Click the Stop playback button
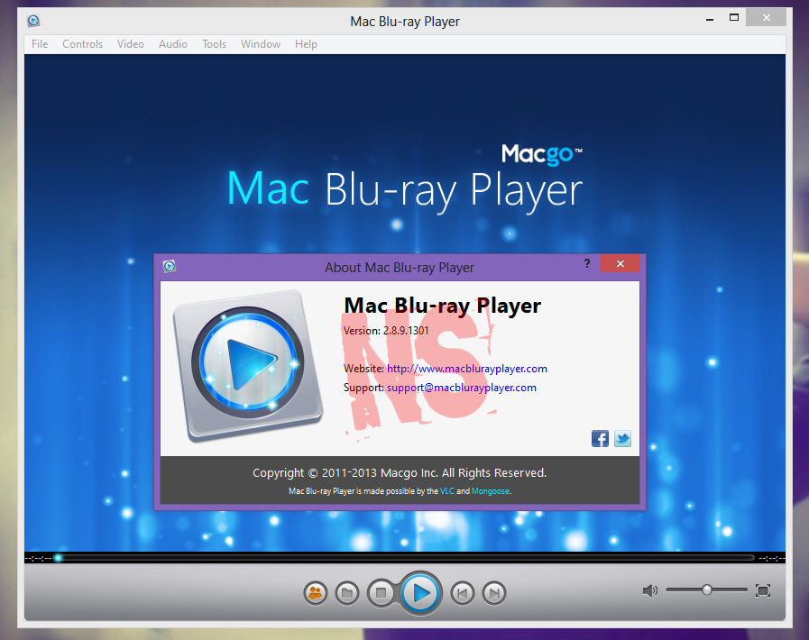809x640 pixels. click(381, 593)
